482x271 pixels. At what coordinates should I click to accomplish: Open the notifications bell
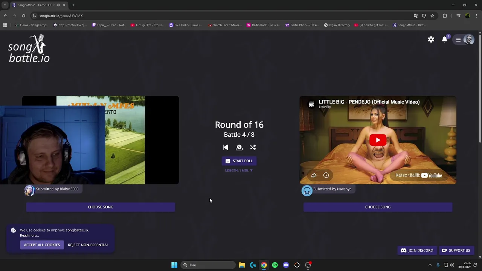click(x=445, y=40)
